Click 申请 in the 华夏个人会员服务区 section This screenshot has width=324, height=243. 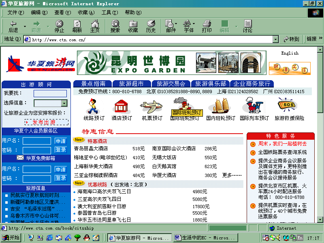pos(60,141)
